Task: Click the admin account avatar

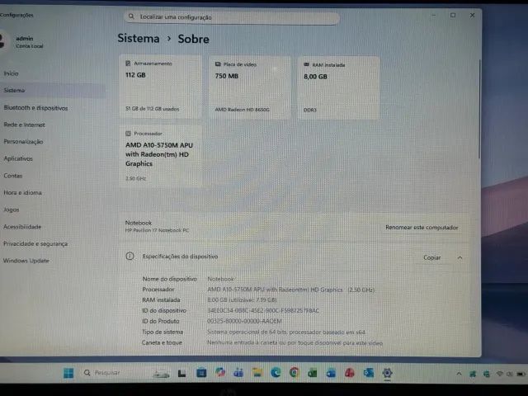Action: 2,41
